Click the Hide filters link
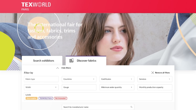The image size is (196, 110). coord(66,68)
